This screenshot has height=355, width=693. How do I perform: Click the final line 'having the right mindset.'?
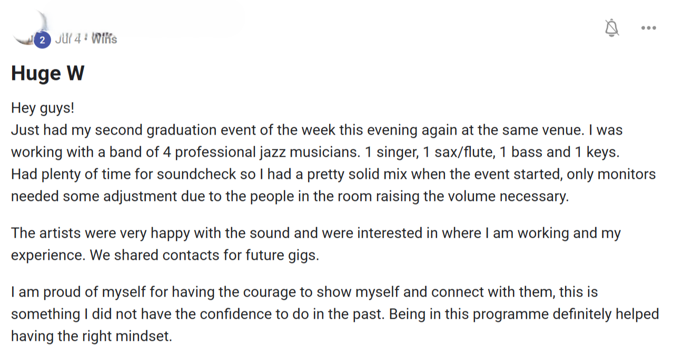pos(92,336)
